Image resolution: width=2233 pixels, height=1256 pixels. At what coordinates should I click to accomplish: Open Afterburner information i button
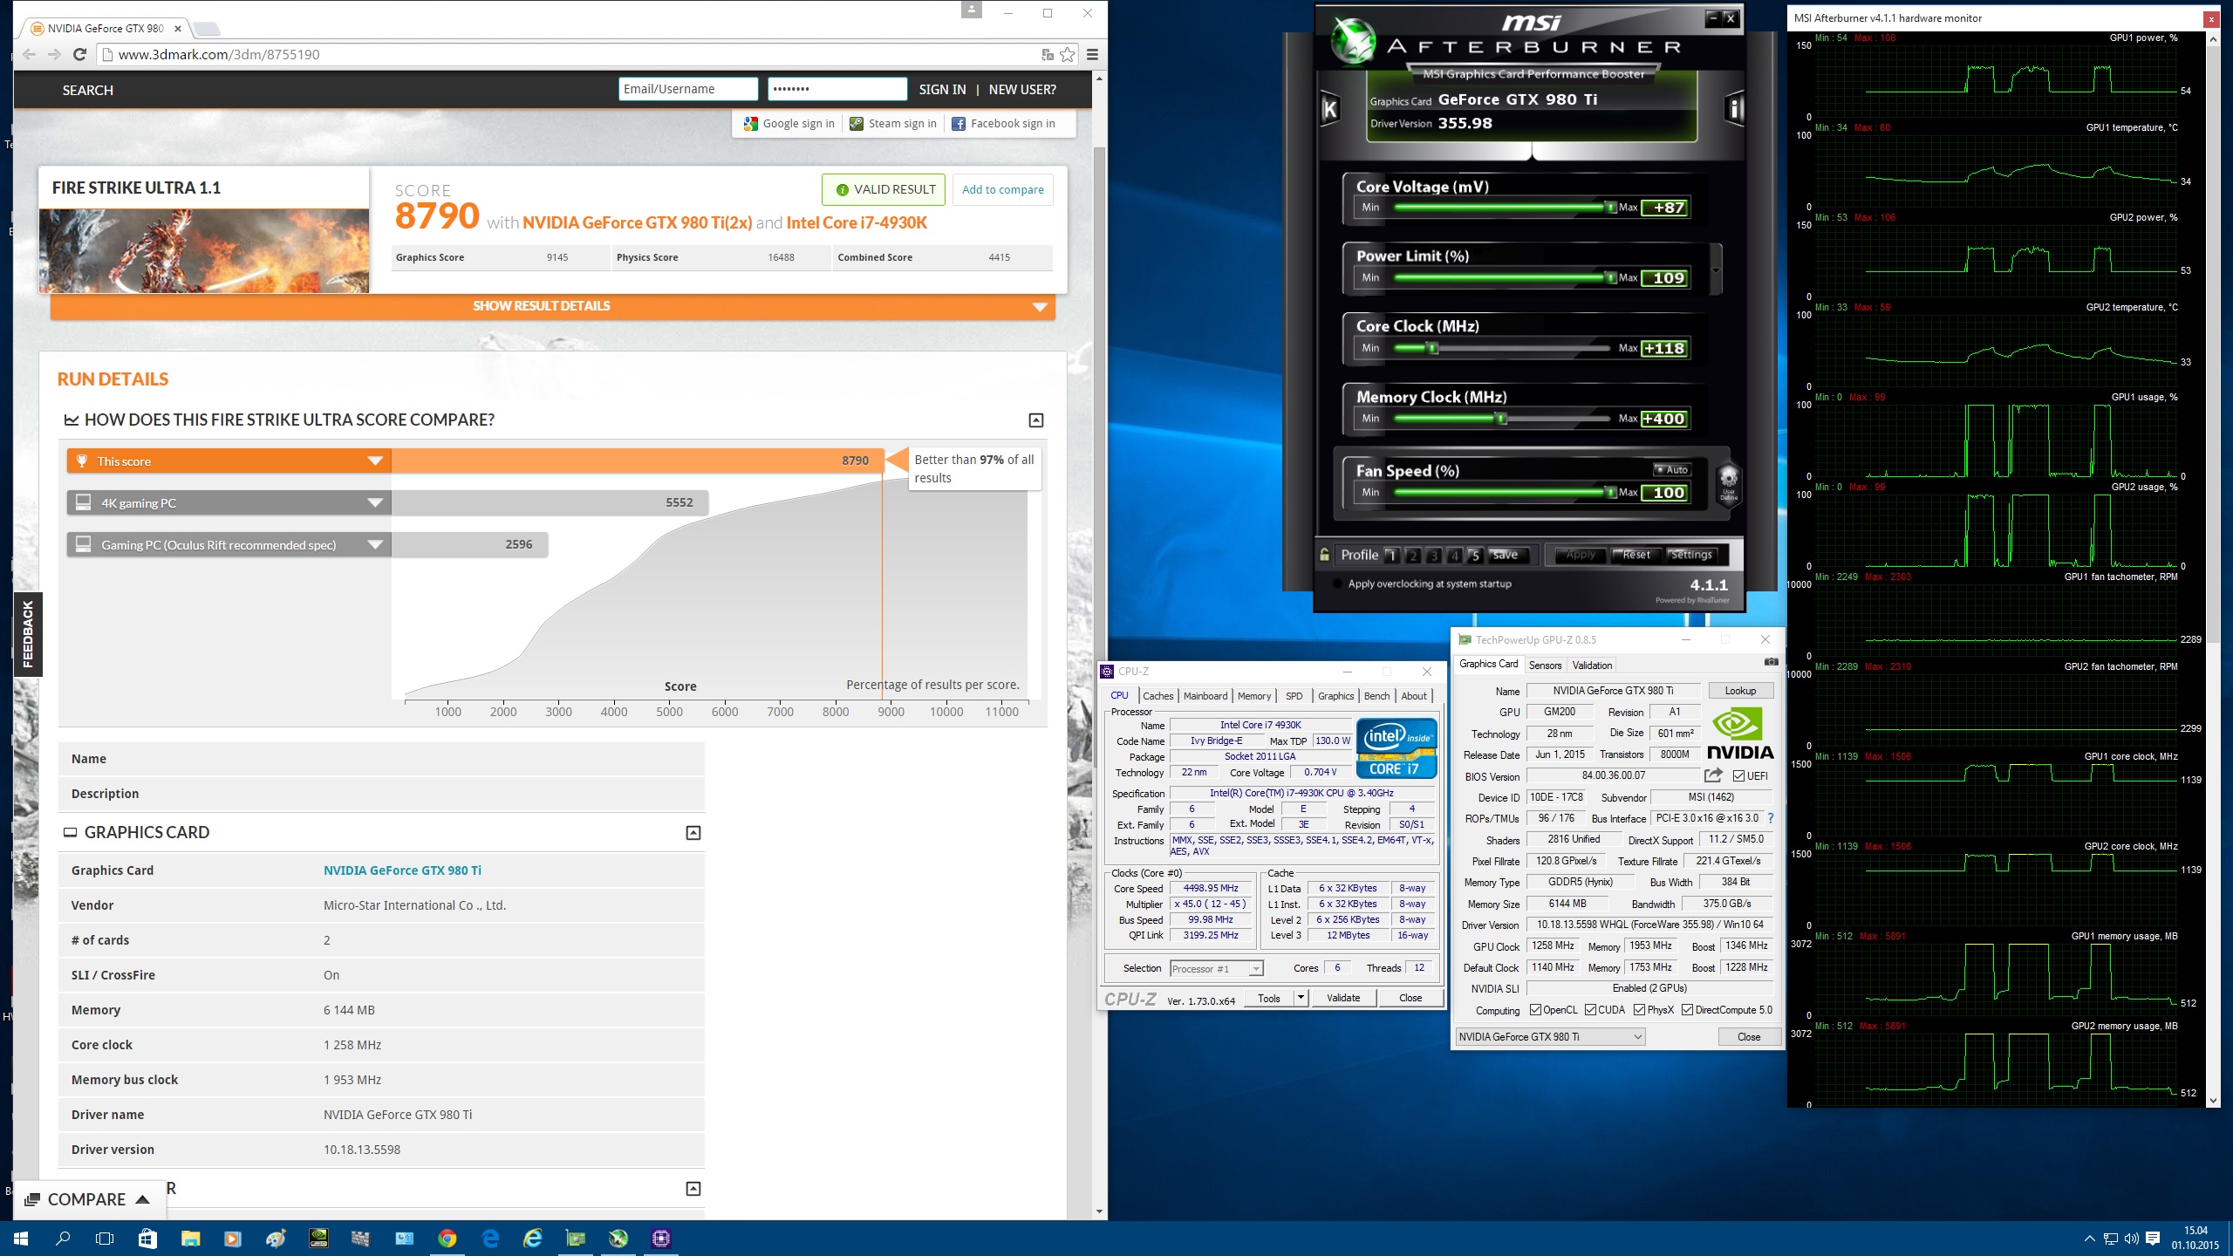(1734, 108)
